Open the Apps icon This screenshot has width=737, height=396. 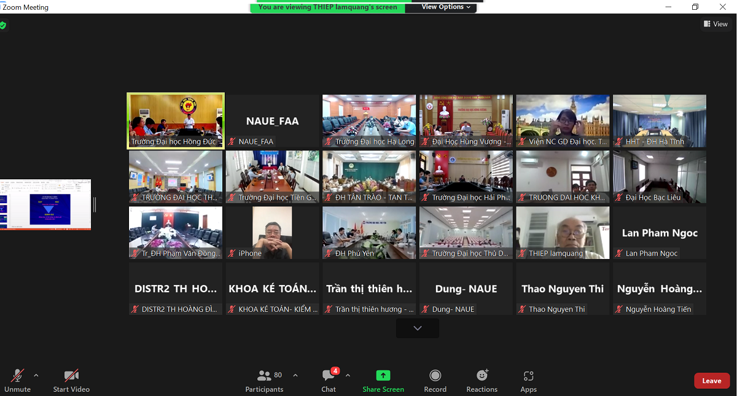528,375
